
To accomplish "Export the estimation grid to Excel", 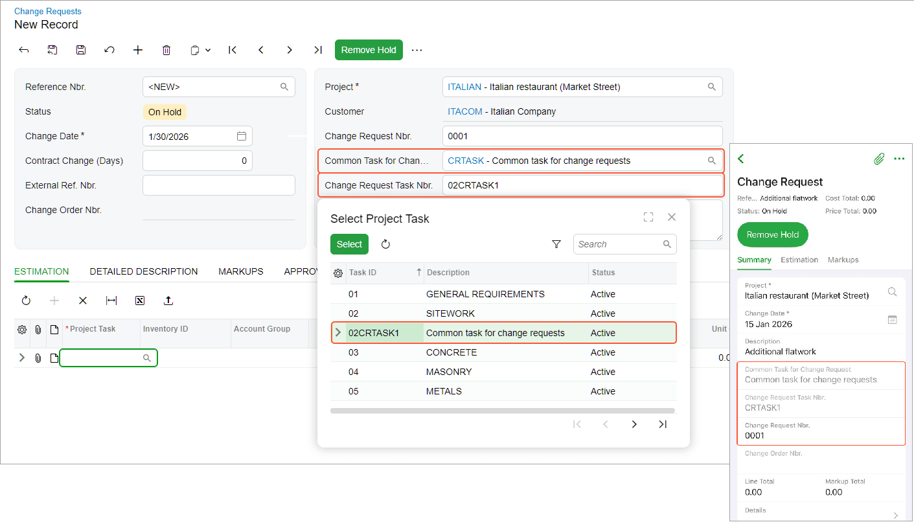I will (140, 301).
